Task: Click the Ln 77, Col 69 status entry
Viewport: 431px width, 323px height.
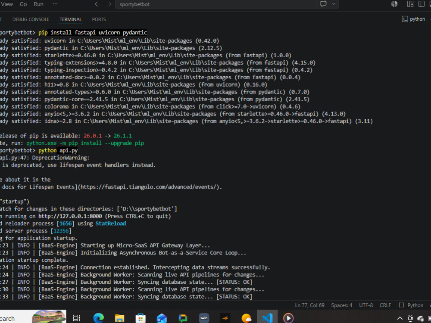Action: (x=310, y=305)
